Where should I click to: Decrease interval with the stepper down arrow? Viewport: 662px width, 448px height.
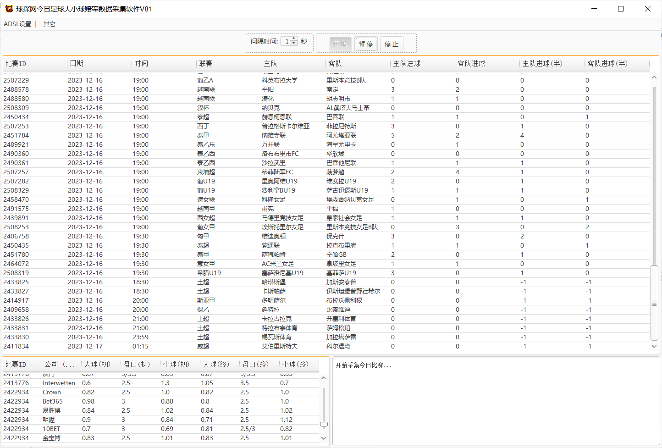[x=294, y=44]
